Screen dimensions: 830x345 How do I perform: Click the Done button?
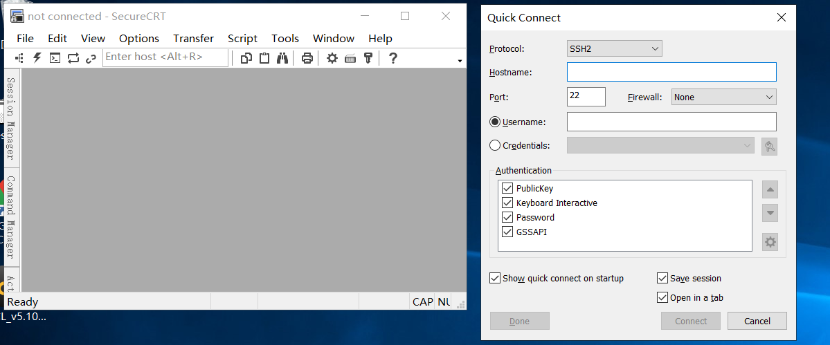tap(520, 321)
